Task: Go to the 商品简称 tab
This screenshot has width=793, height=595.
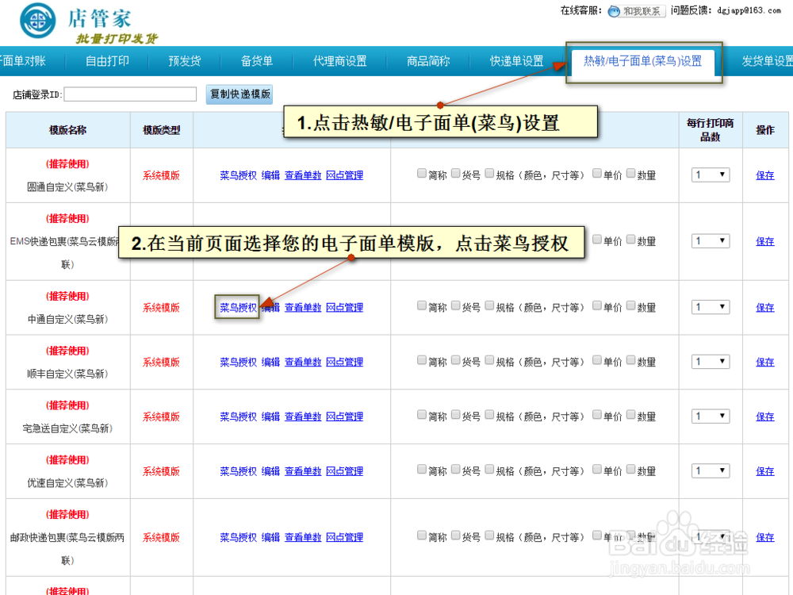Action: 428,61
